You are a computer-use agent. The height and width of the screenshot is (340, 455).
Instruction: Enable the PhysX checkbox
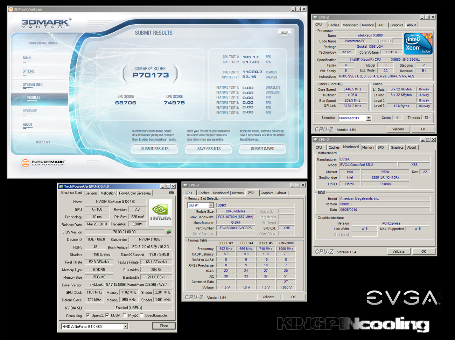124,315
